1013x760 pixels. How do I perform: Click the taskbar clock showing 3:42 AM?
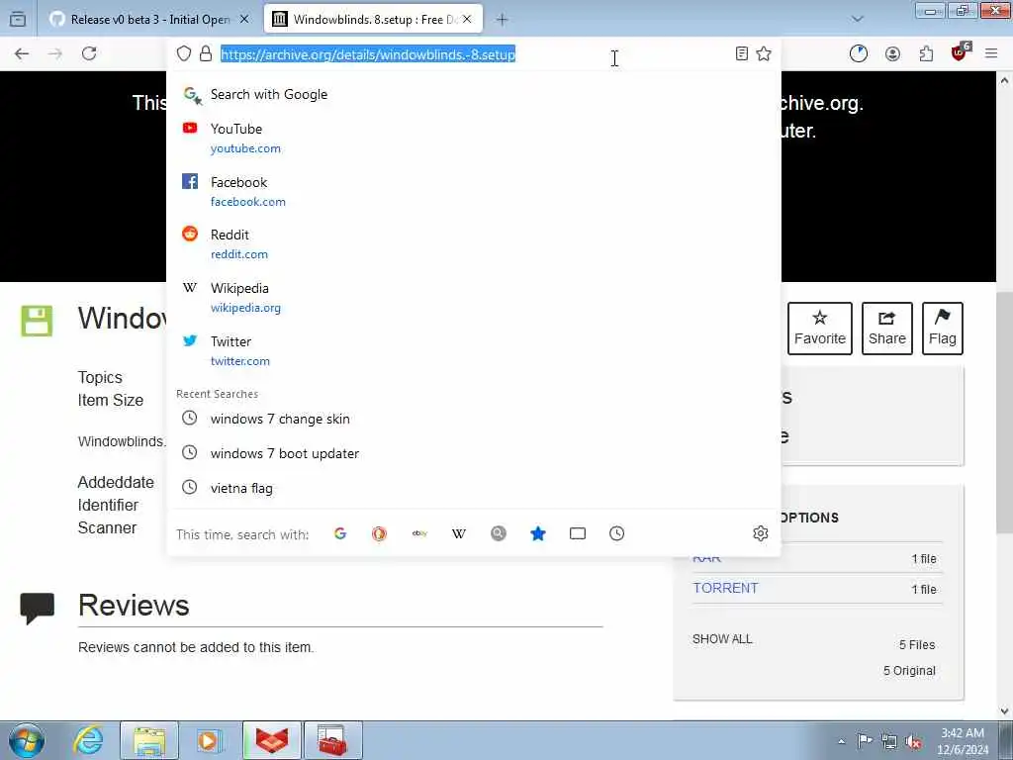pos(963,741)
